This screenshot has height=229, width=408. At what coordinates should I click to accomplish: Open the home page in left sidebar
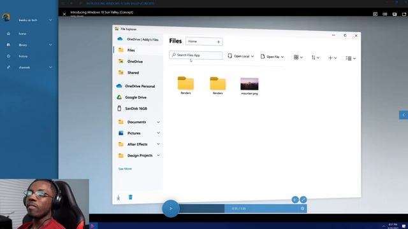(x=22, y=34)
